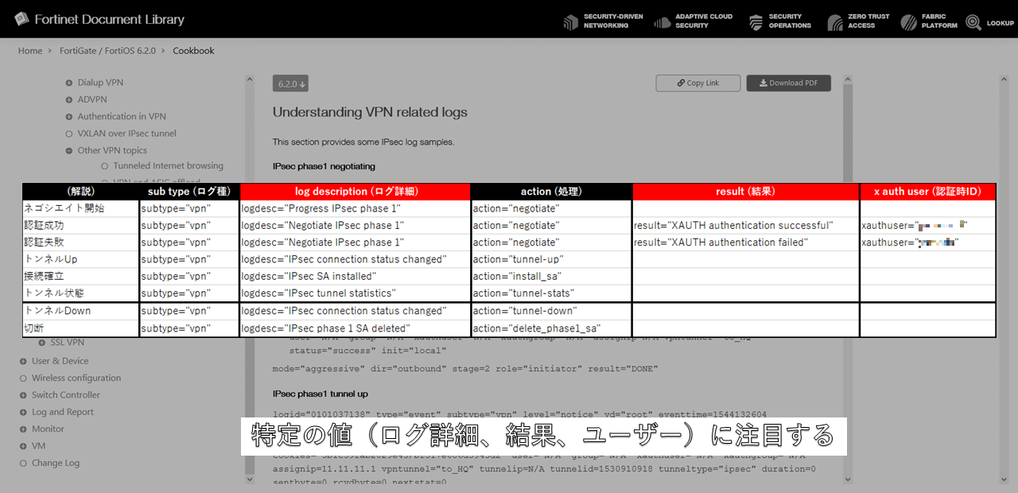Expand the VM section
1018x493 pixels.
(23, 446)
